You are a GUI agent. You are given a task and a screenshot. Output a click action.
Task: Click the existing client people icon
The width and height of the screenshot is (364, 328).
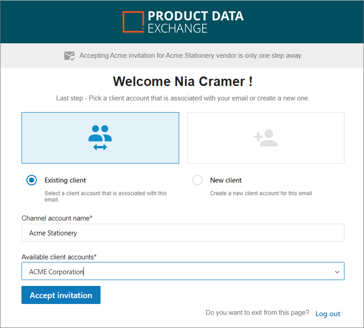(x=100, y=138)
